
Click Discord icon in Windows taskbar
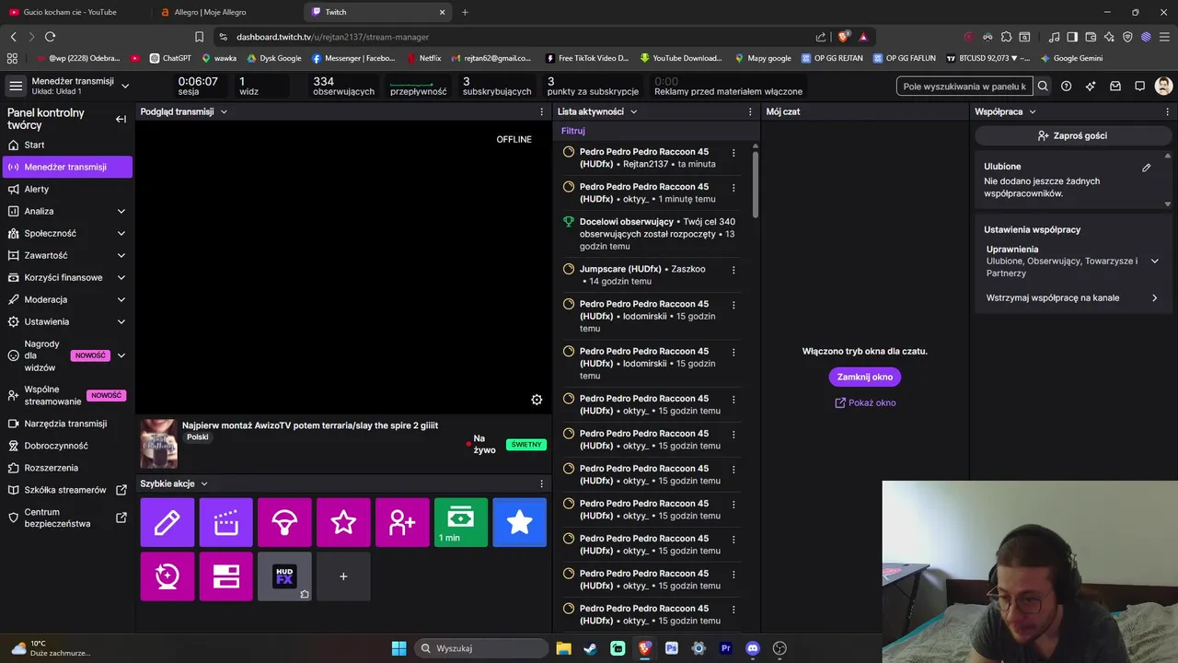pos(753,648)
